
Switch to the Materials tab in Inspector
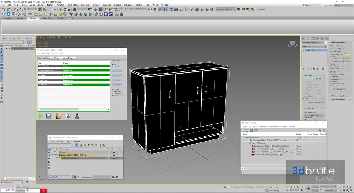pos(65,58)
